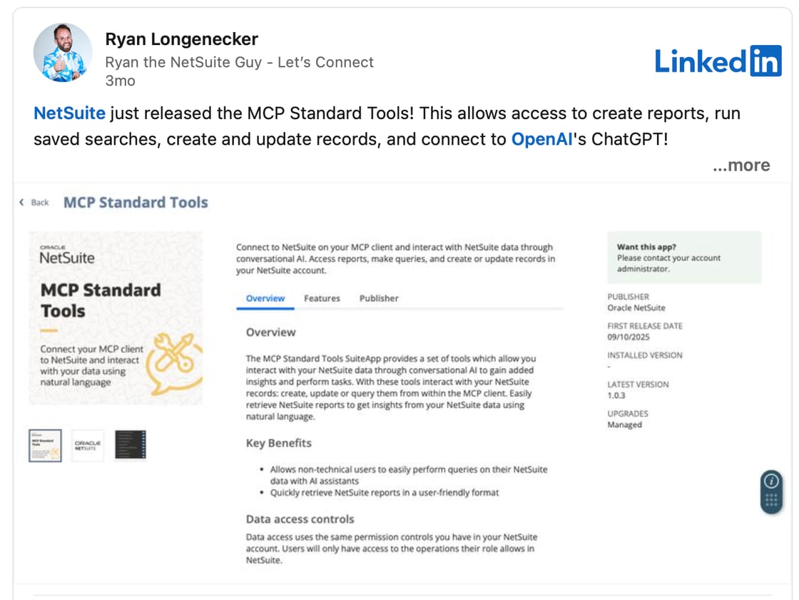Switch to the Features tab

click(x=322, y=298)
